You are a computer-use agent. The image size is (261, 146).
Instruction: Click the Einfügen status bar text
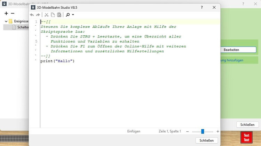[x=134, y=131]
